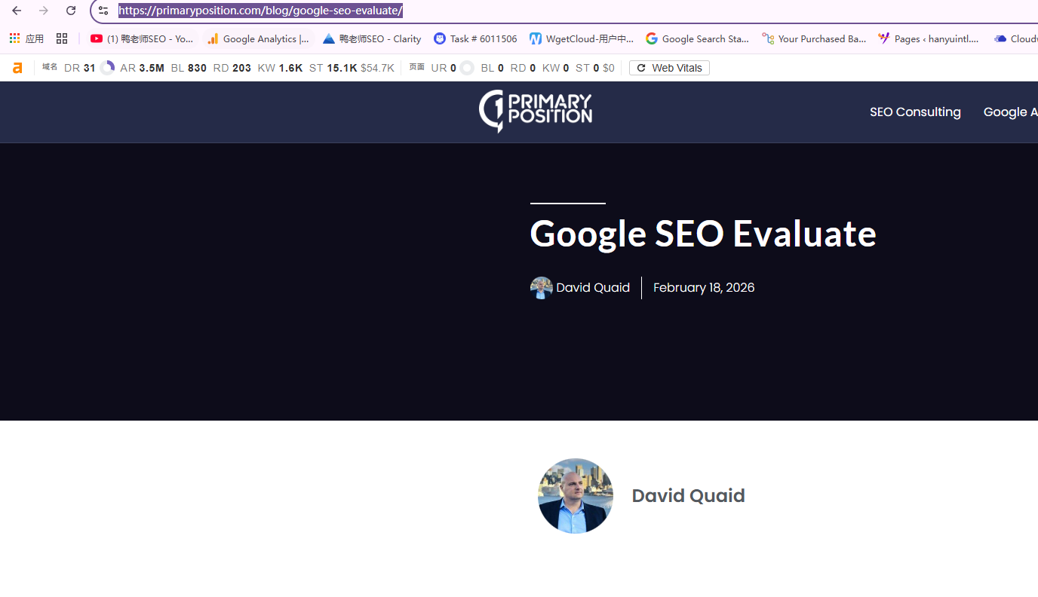Open the 鸭老师SEO Clarity bookmark

[x=372, y=38]
